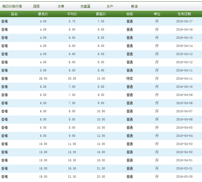Screen dimensions: 202x182
Task: Open the 每日价格行情 tab
Action: [12, 6]
